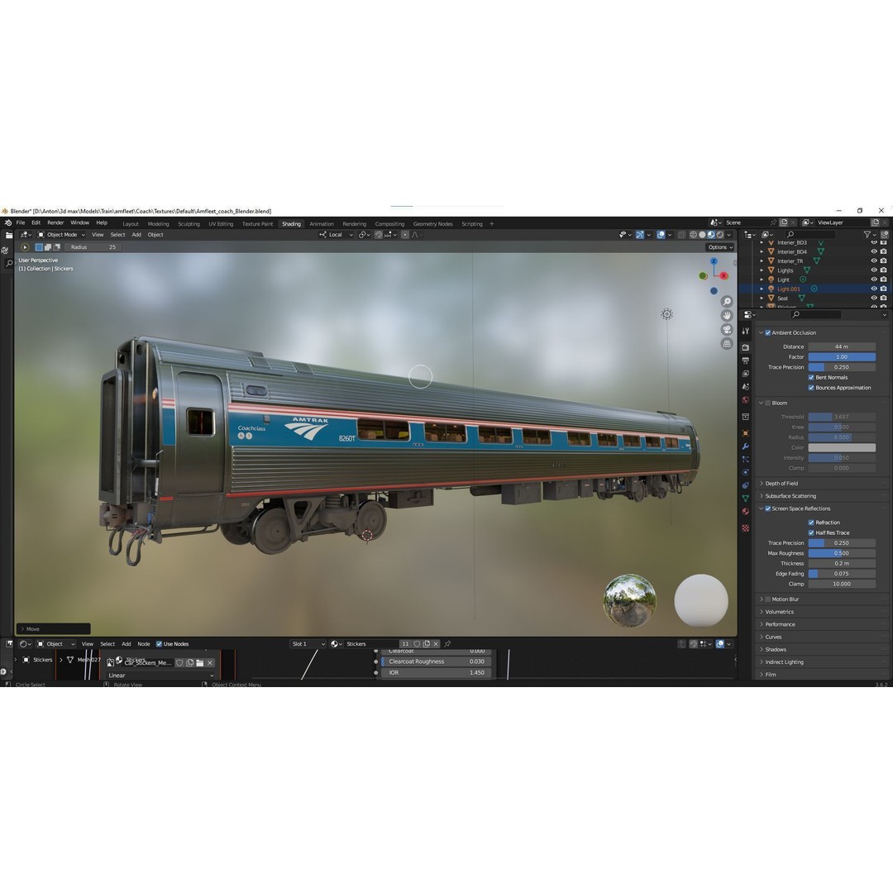Uncheck Screen Space Reflections checkbox
Screen dimensions: 893x893
(767, 509)
